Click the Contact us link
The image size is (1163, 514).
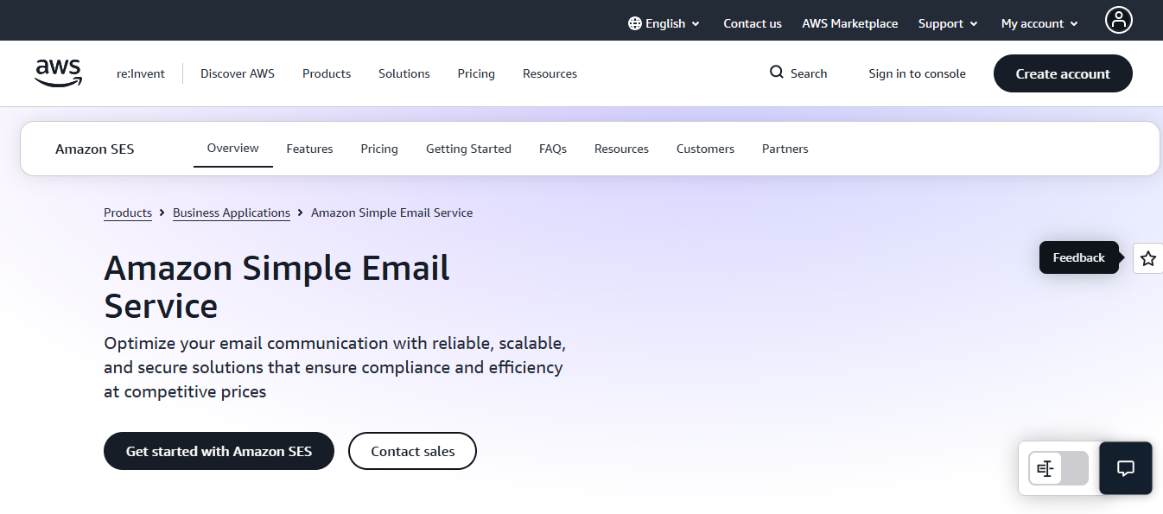coord(753,23)
